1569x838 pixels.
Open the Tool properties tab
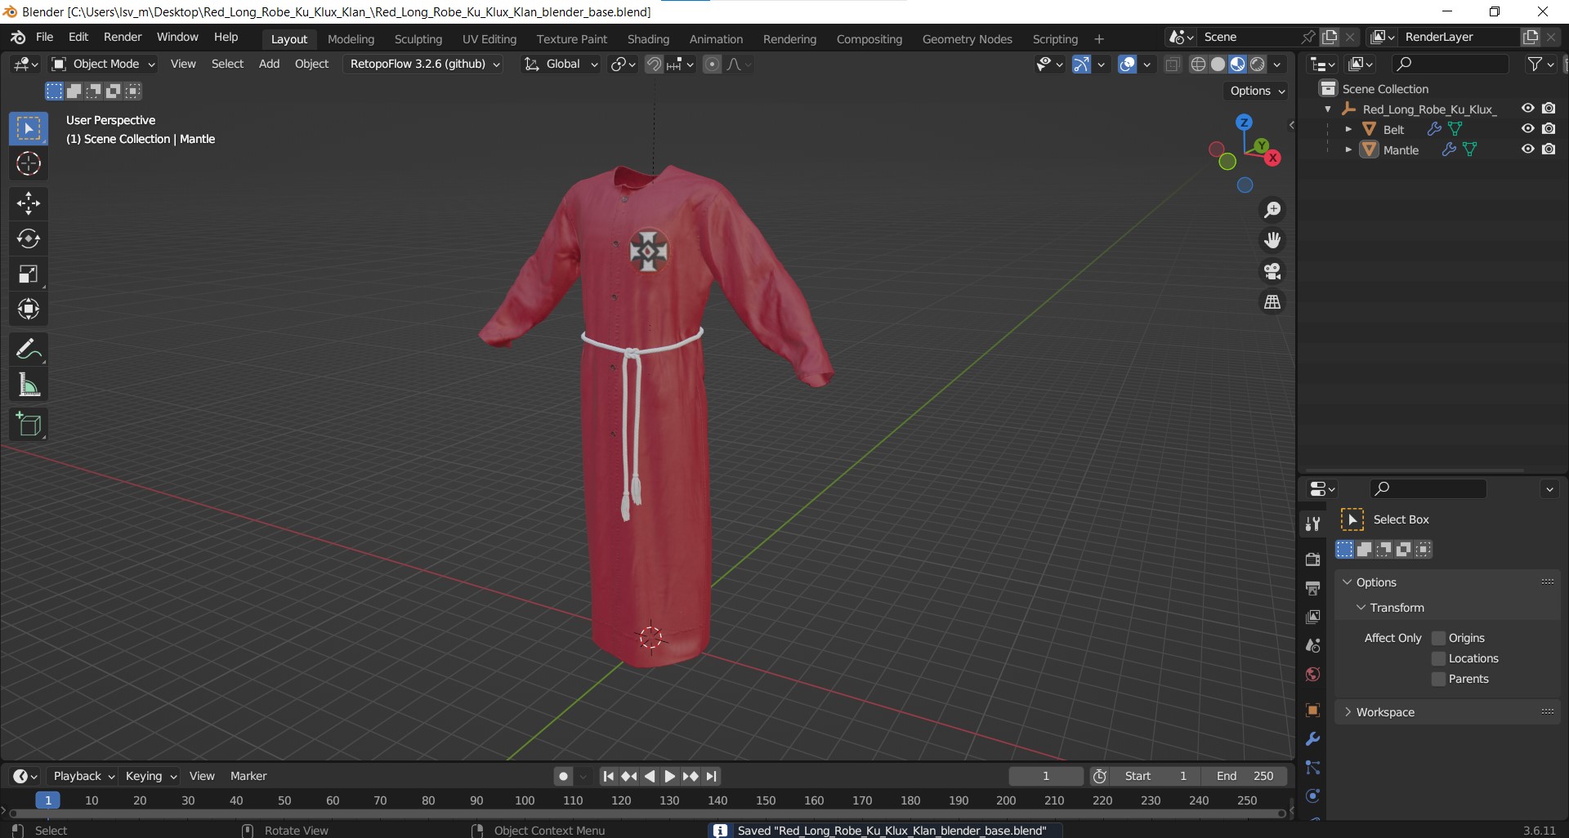1313,524
